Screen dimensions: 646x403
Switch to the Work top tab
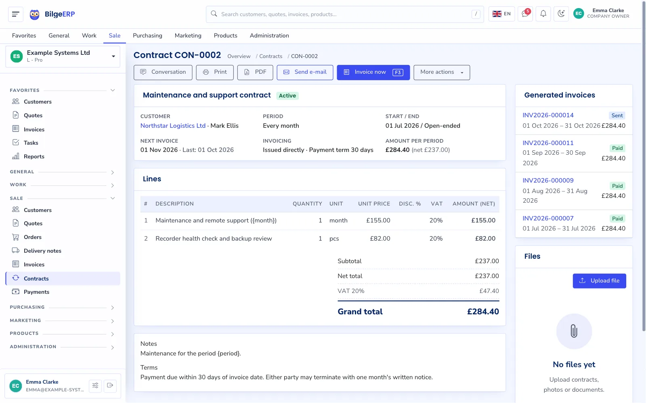click(89, 35)
